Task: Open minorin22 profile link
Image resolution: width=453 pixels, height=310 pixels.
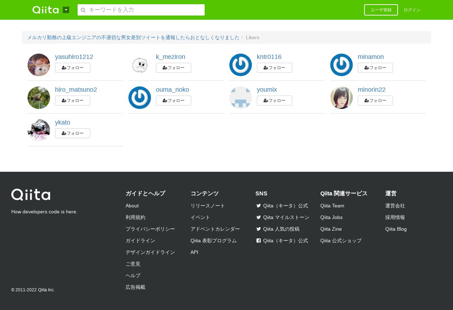Action: point(372,90)
